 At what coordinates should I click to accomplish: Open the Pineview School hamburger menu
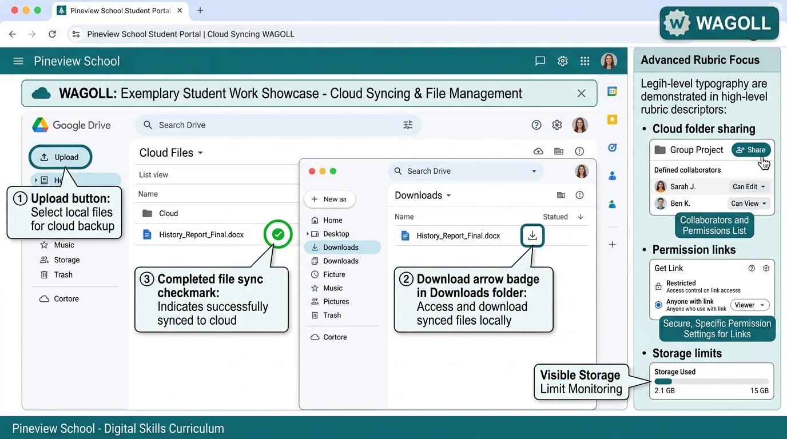(x=18, y=61)
